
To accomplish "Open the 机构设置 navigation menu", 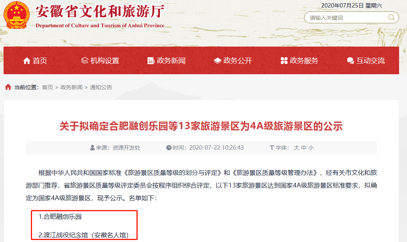I will click(x=100, y=61).
